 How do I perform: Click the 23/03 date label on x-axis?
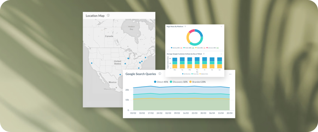tap(194, 113)
